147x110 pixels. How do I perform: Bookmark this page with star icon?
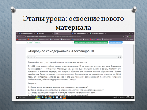pyautogui.click(x=124, y=36)
